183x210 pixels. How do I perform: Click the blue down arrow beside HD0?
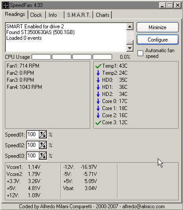[x=98, y=80]
